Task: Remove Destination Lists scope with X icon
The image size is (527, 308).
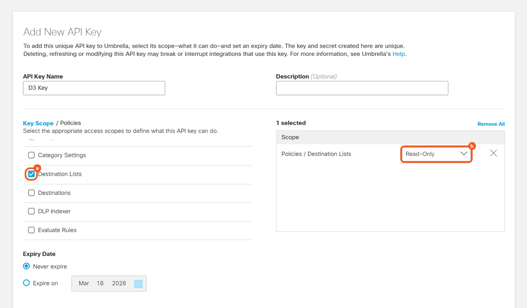Action: [493, 153]
